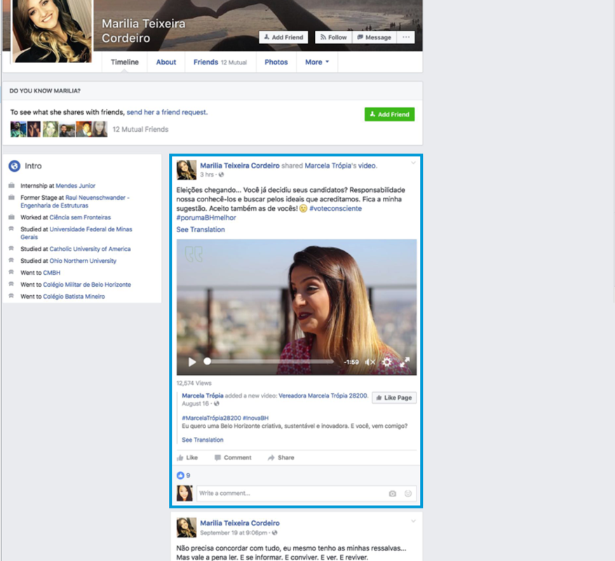Open Colégio Militar de Belo Horizonte link

87,285
